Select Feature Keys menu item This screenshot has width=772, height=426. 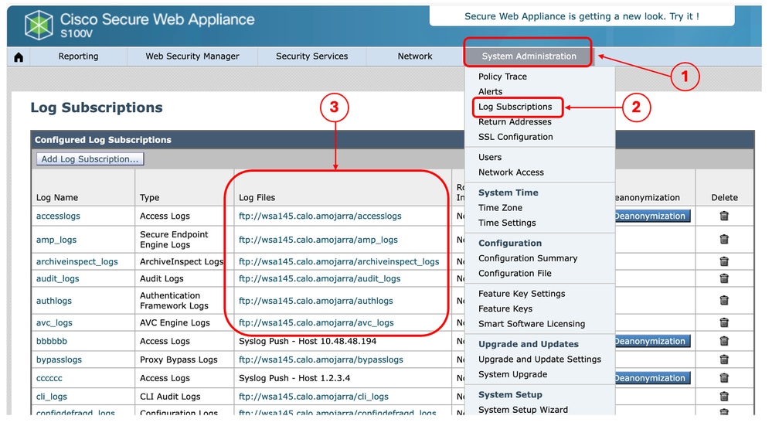pos(505,308)
